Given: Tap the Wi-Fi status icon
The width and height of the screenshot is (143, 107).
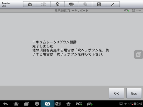Looking at the screenshot, I should coord(126,104).
